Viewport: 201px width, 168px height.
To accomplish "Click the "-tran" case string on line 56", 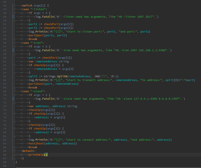I will point(37,43).
